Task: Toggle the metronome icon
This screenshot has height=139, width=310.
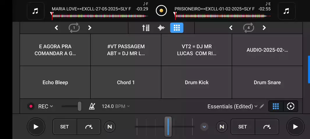Action: click(x=92, y=106)
